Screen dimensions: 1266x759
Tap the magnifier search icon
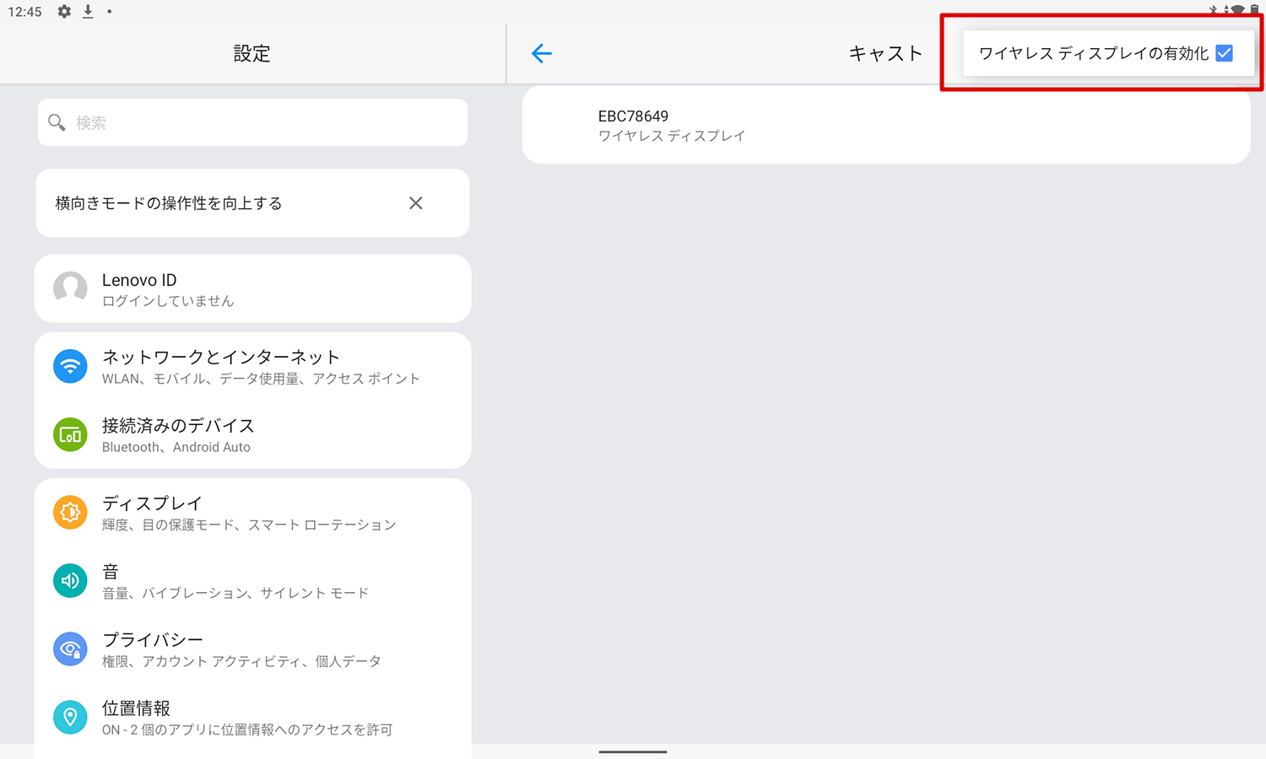pos(57,122)
